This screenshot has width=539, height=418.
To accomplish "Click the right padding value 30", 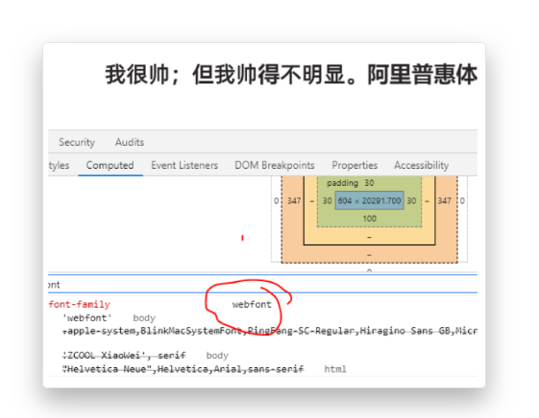I will pos(411,201).
